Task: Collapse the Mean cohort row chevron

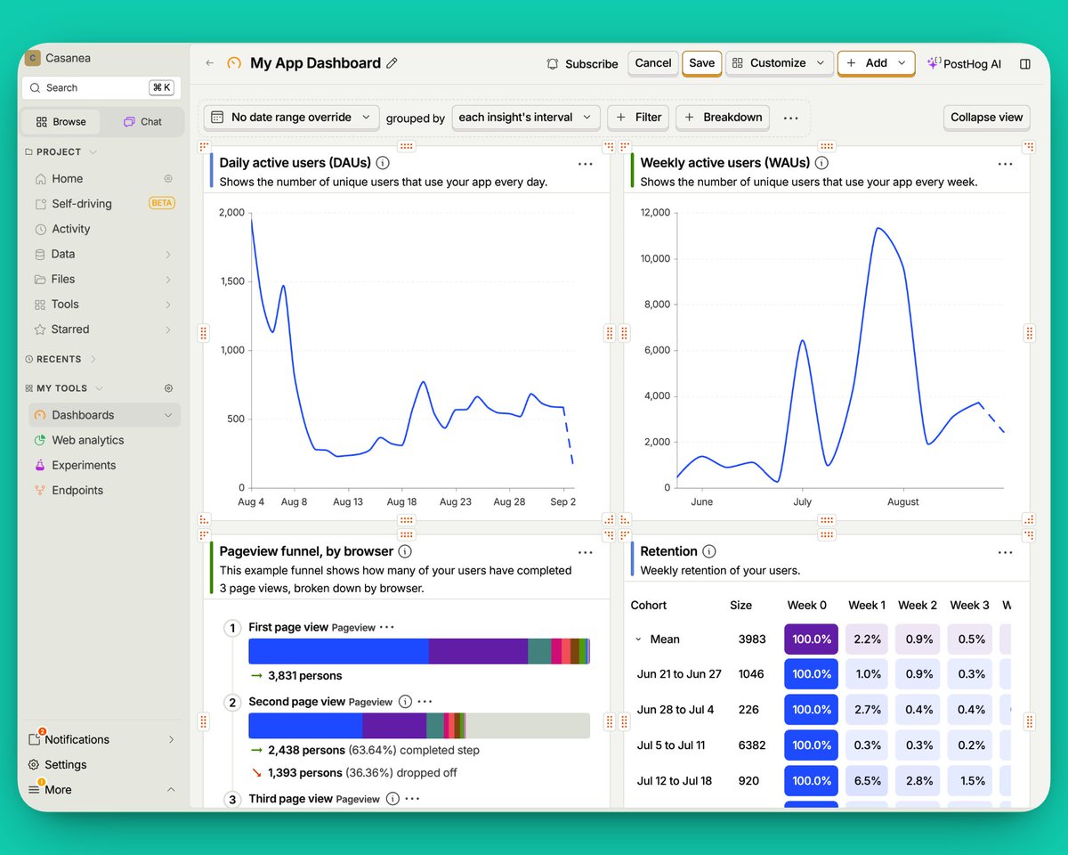Action: pos(638,639)
